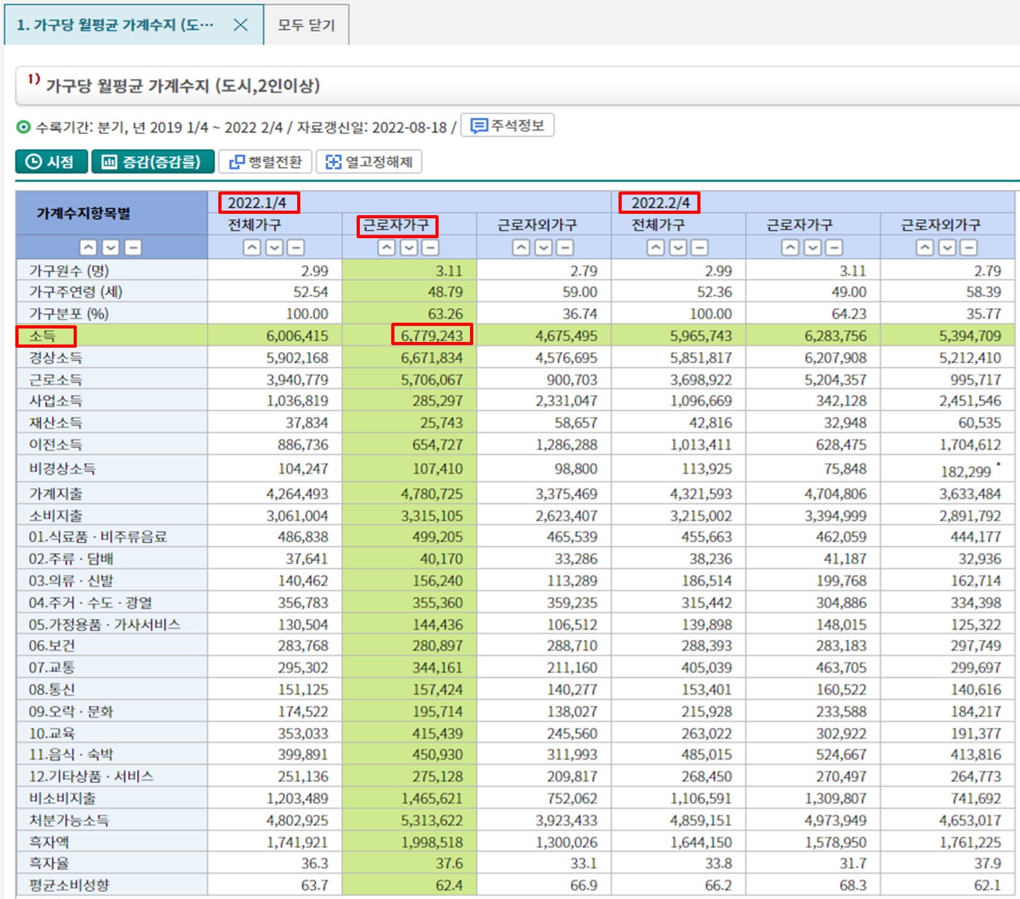
Task: Select the 04.주거 · 수도 · 광열 row label
Action: point(90,603)
